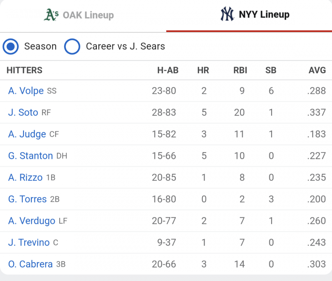This screenshot has width=332, height=281.
Task: Click A. Judge player name
Action: point(27,134)
